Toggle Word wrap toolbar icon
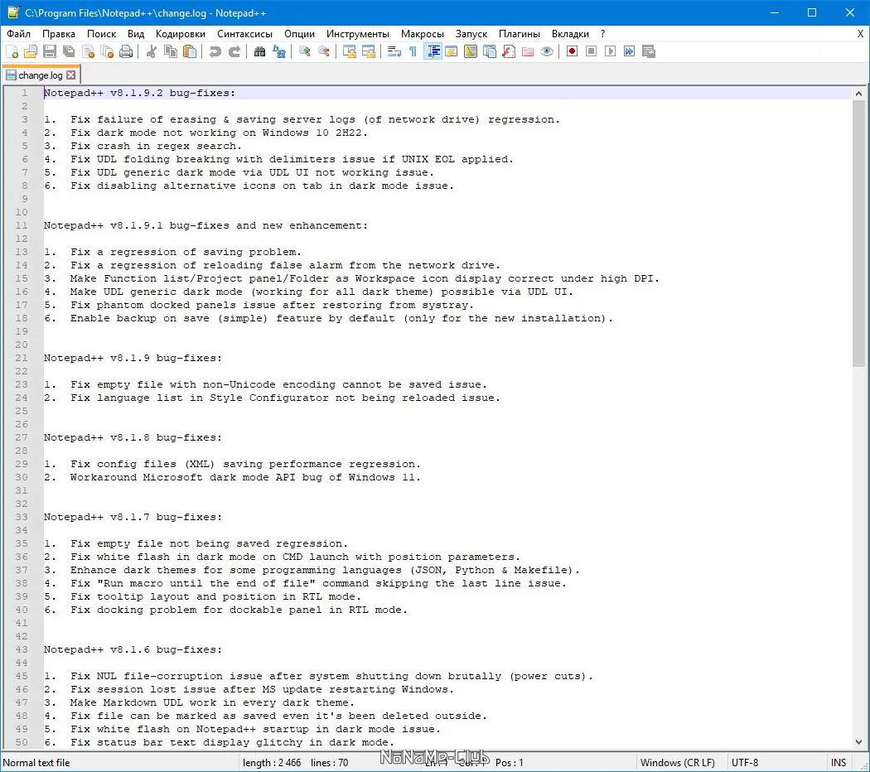 tap(394, 51)
